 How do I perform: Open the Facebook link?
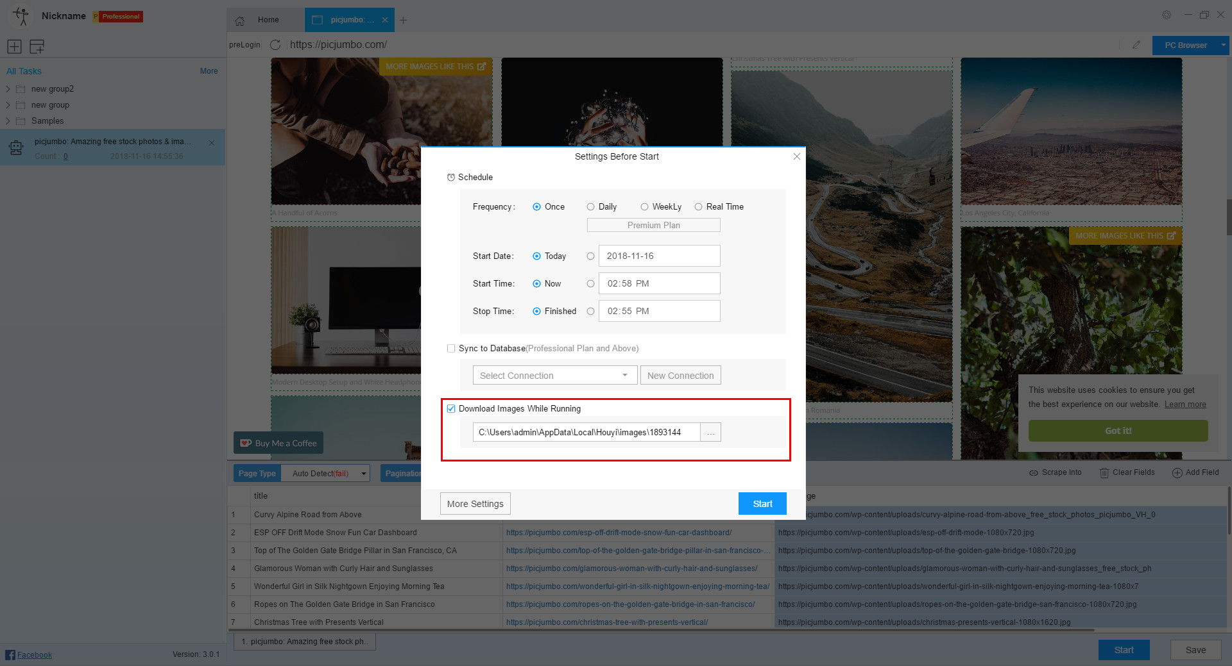pos(35,654)
